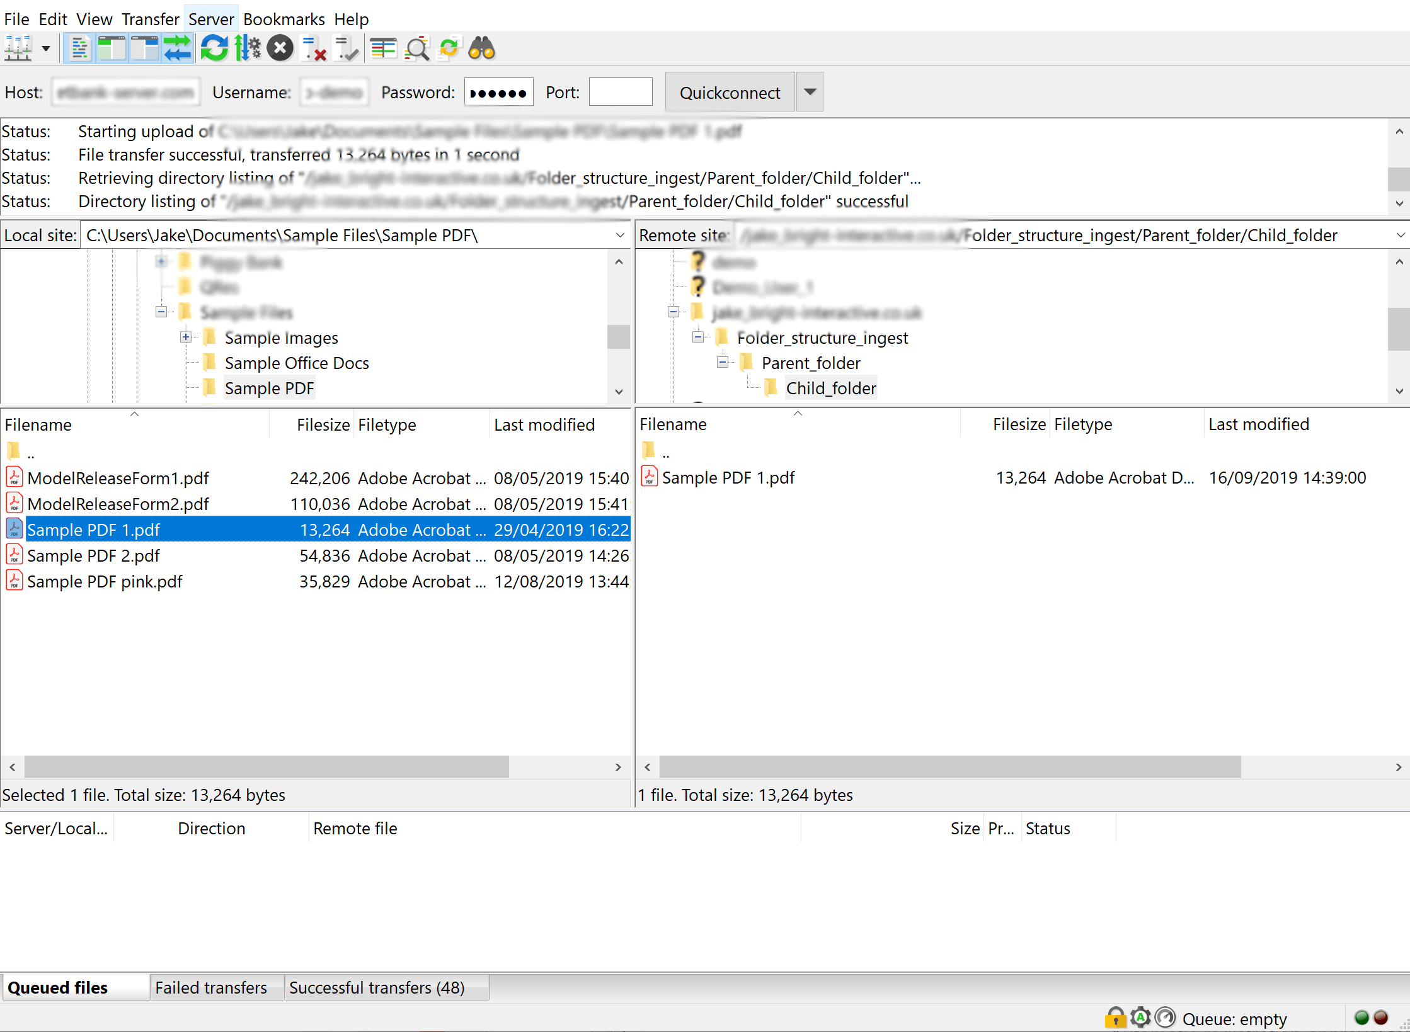Click the local file list horizontal scrollbar
The image size is (1410, 1032).
[267, 766]
